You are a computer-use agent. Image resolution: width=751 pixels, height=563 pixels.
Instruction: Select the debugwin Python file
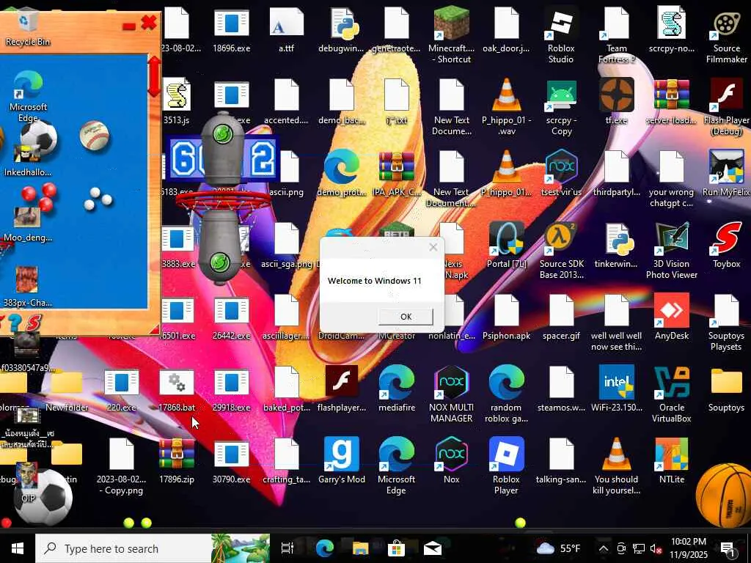[x=342, y=29]
